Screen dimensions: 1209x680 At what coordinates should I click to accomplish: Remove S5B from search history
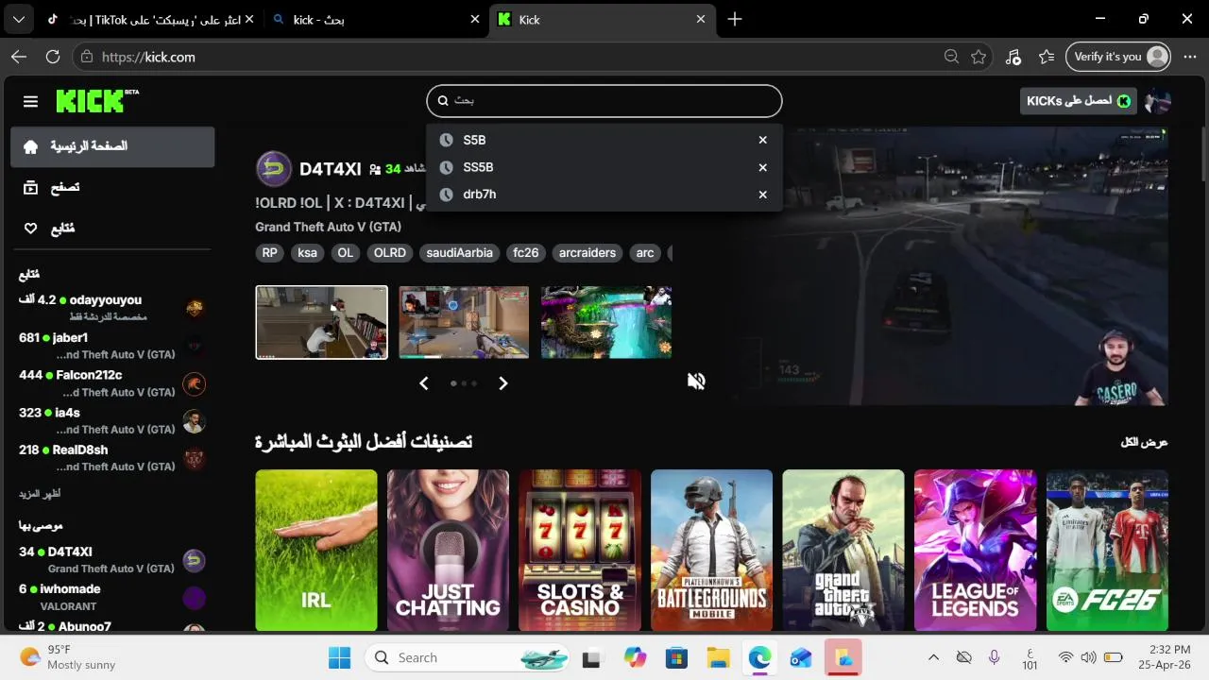762,140
